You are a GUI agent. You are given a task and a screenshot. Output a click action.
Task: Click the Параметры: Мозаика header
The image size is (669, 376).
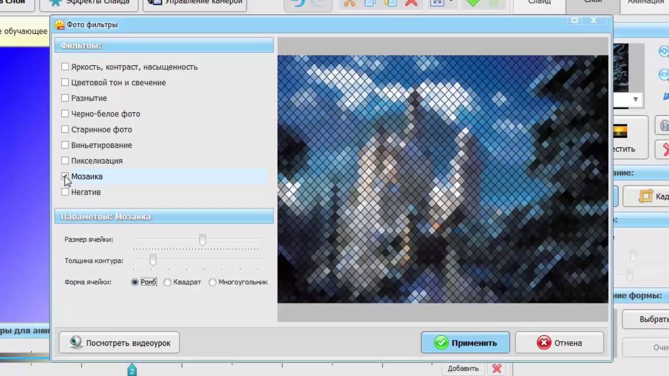(164, 216)
